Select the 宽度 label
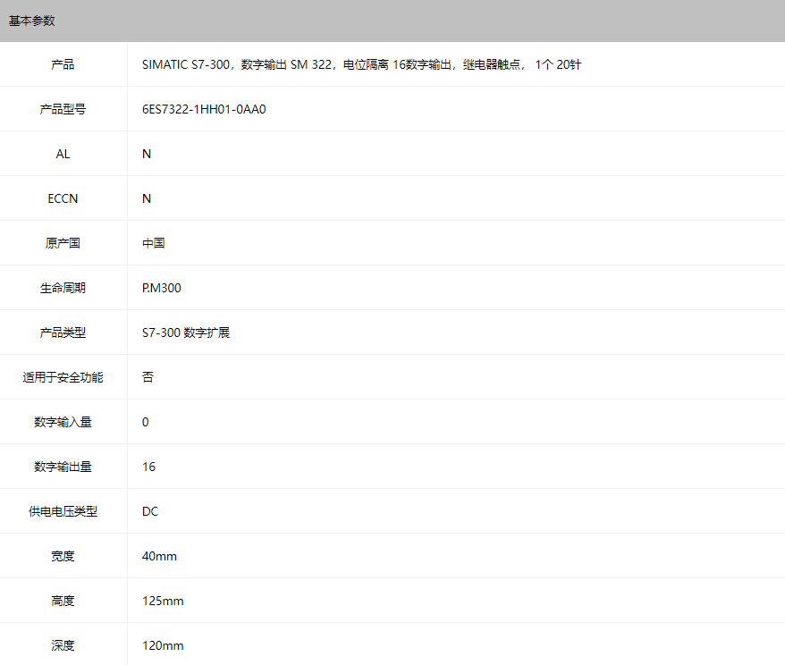 (63, 556)
